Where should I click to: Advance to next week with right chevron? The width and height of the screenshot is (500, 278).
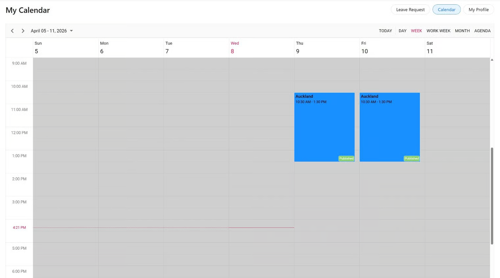click(23, 31)
